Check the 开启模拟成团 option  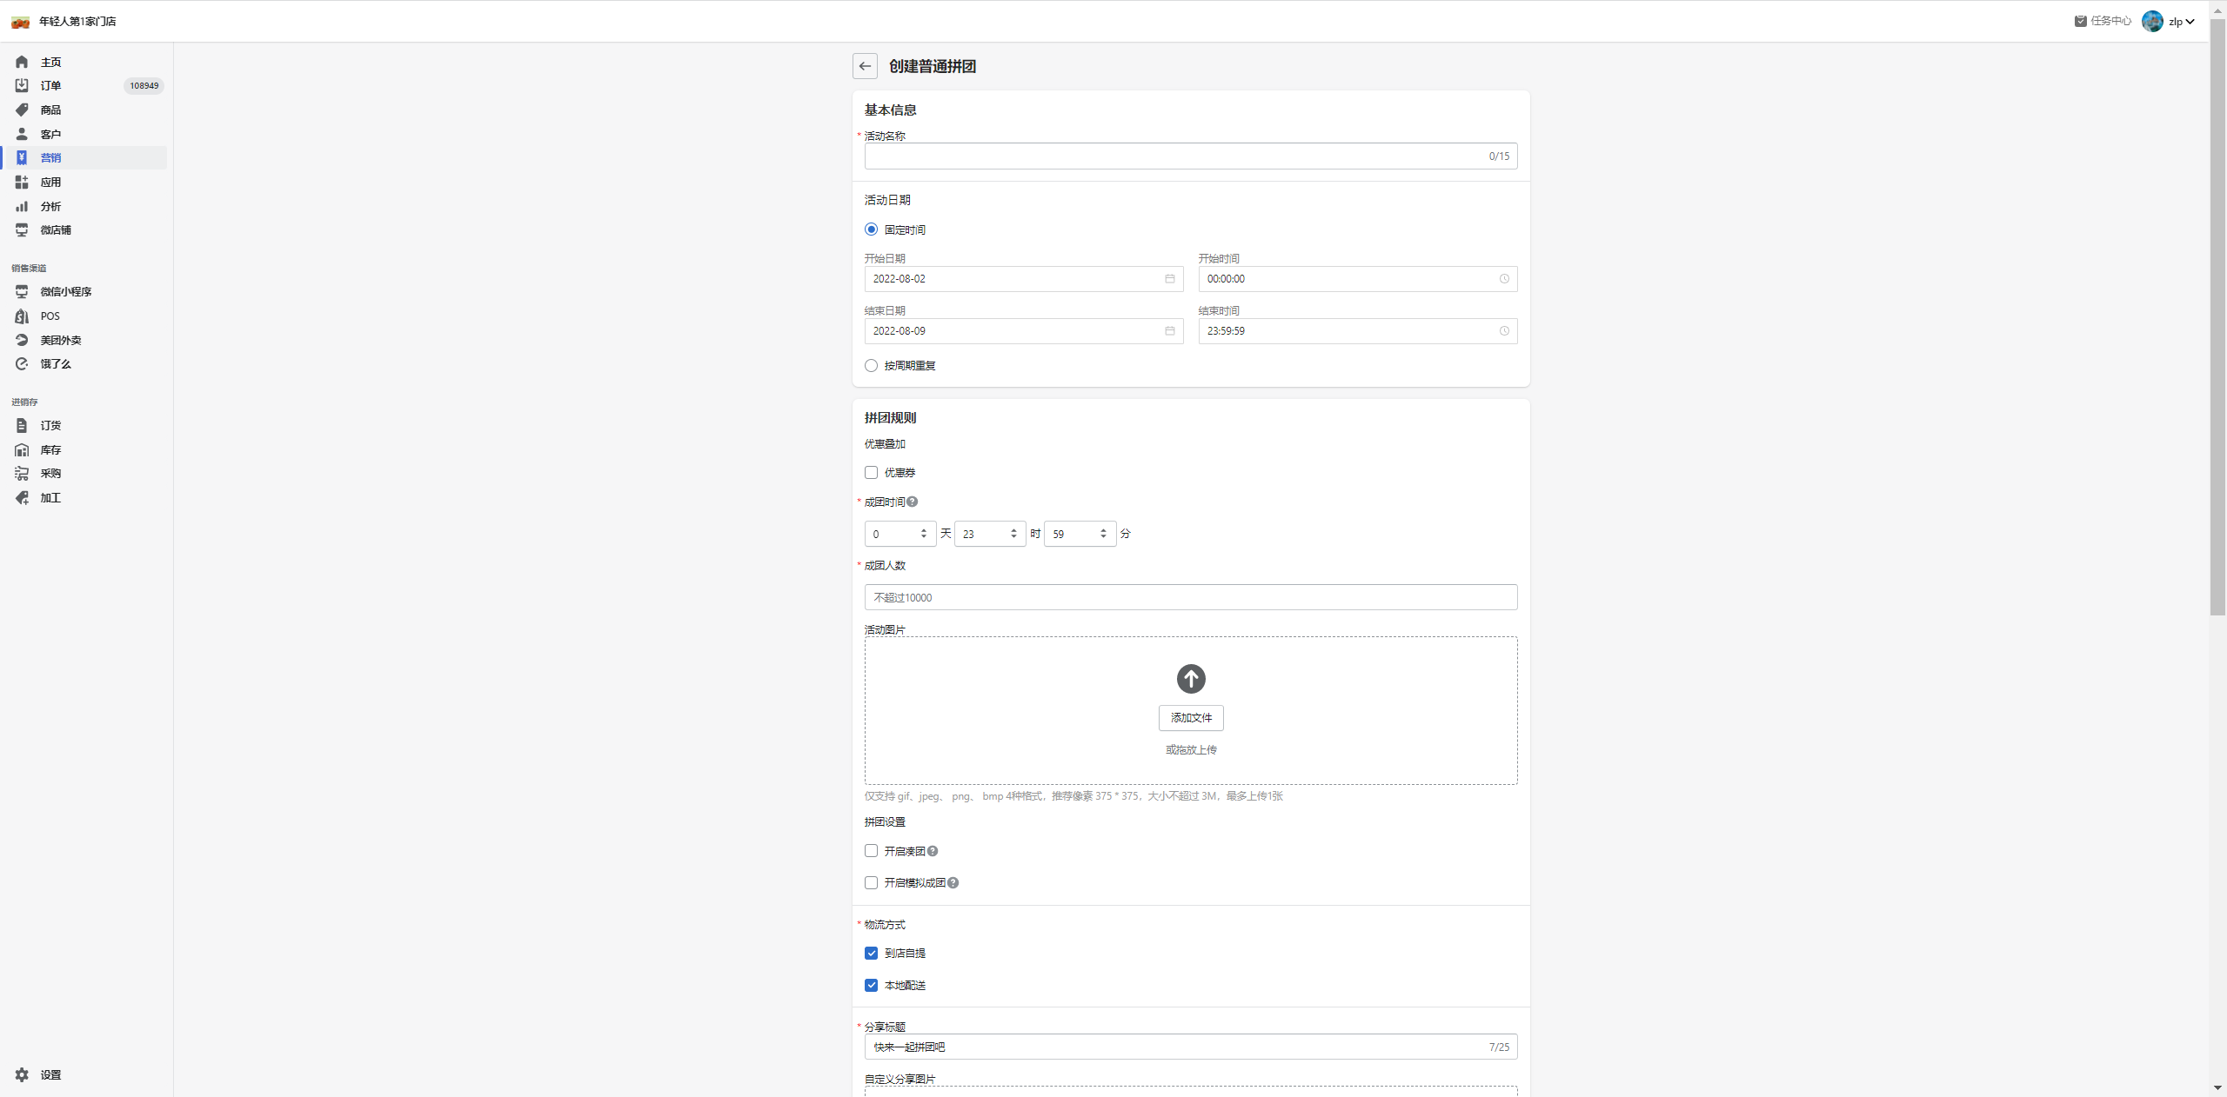pyautogui.click(x=871, y=883)
